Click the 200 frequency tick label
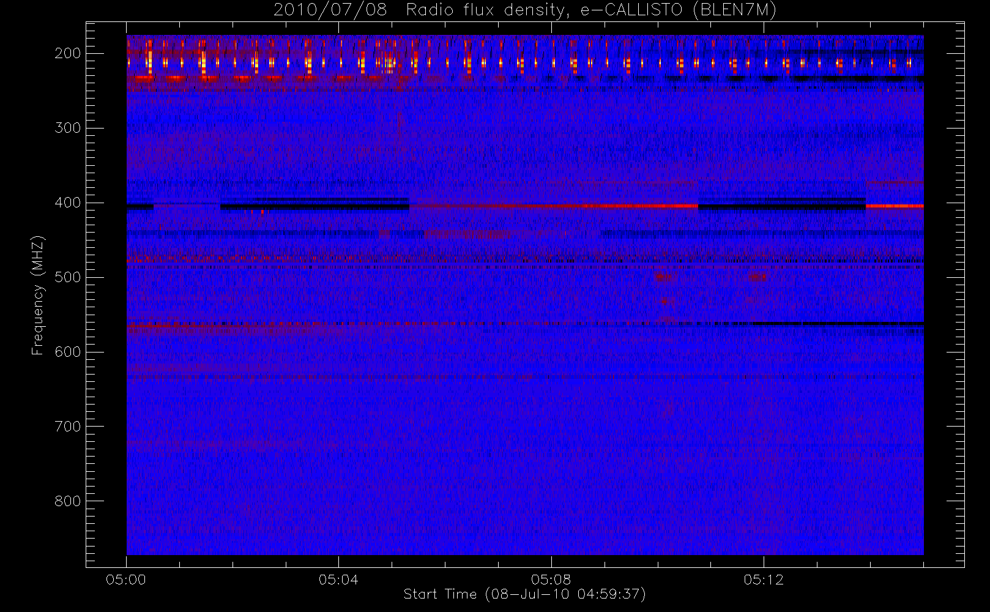 pos(67,53)
